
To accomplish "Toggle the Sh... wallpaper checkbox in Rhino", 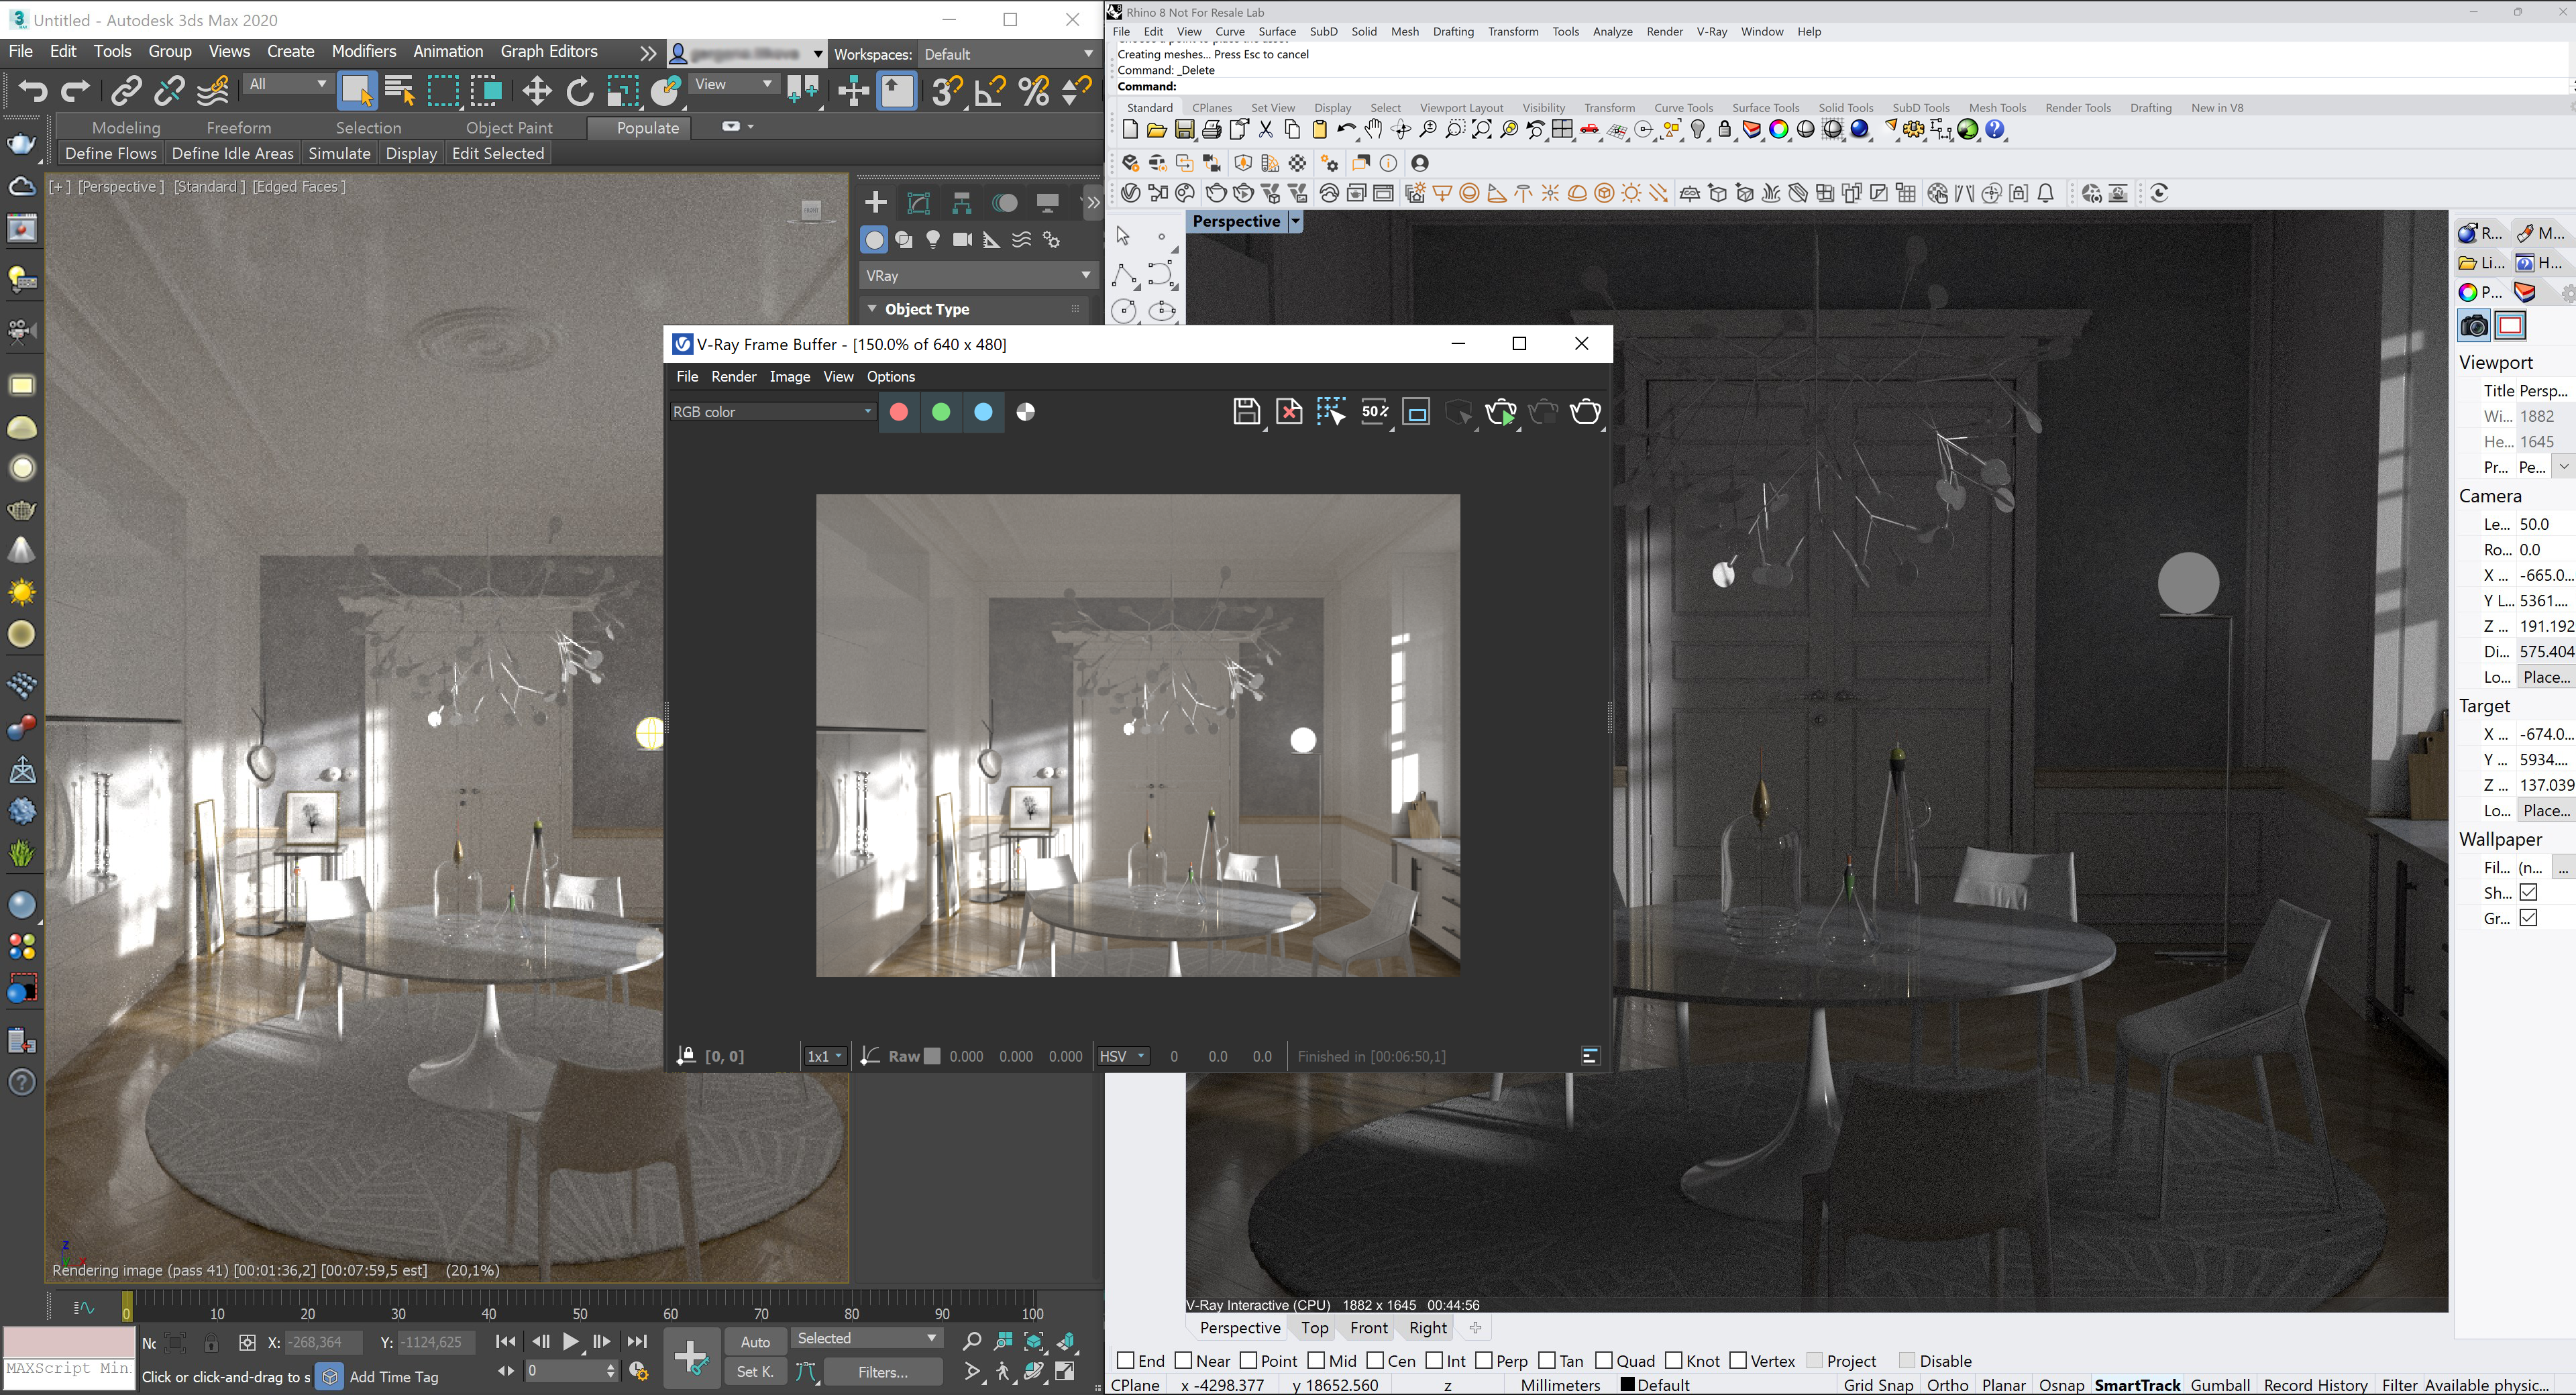I will (x=2528, y=892).
